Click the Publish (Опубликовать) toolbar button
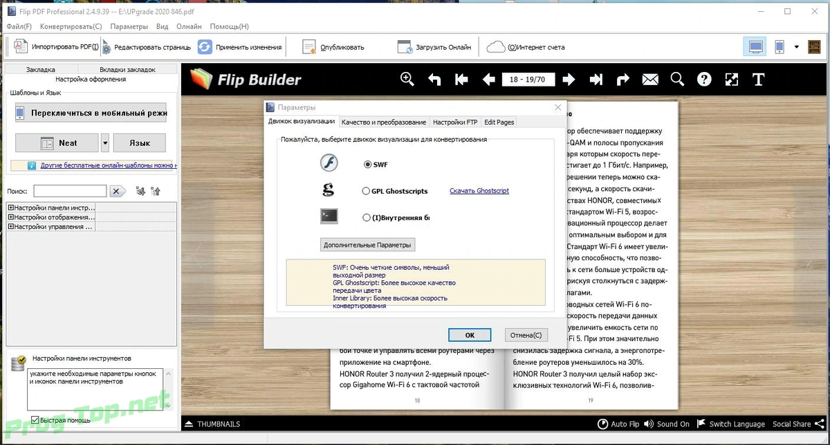Image resolution: width=830 pixels, height=445 pixels. point(333,47)
